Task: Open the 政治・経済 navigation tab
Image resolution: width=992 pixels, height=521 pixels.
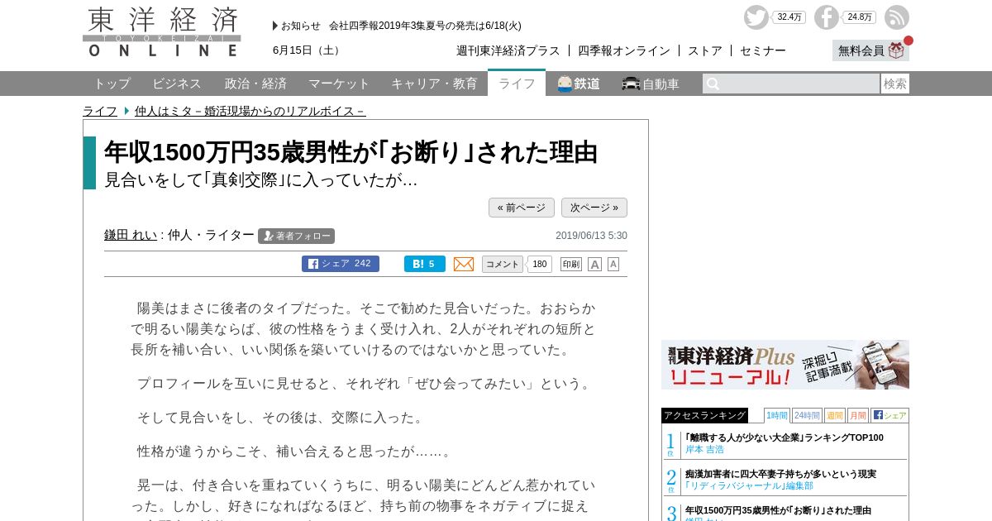Action: click(255, 84)
